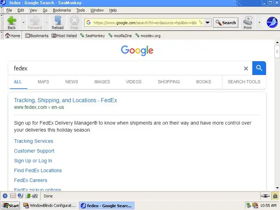Open the Help menu
The width and height of the screenshot is (280, 210).
click(x=113, y=10)
